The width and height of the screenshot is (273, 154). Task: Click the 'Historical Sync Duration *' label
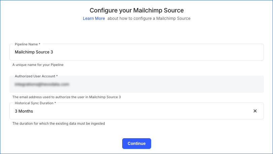35,103
